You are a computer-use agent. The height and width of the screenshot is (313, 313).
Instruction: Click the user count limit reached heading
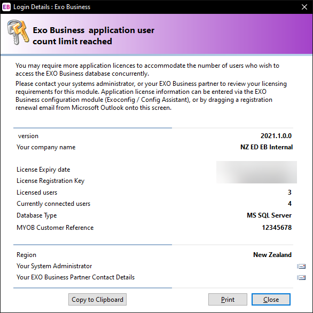pyautogui.click(x=93, y=36)
